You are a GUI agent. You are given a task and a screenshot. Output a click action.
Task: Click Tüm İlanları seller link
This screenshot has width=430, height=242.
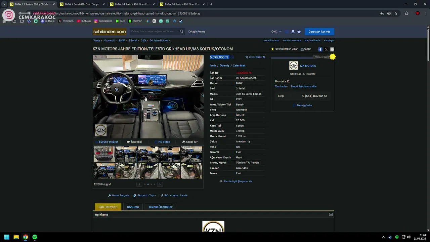pos(281,86)
